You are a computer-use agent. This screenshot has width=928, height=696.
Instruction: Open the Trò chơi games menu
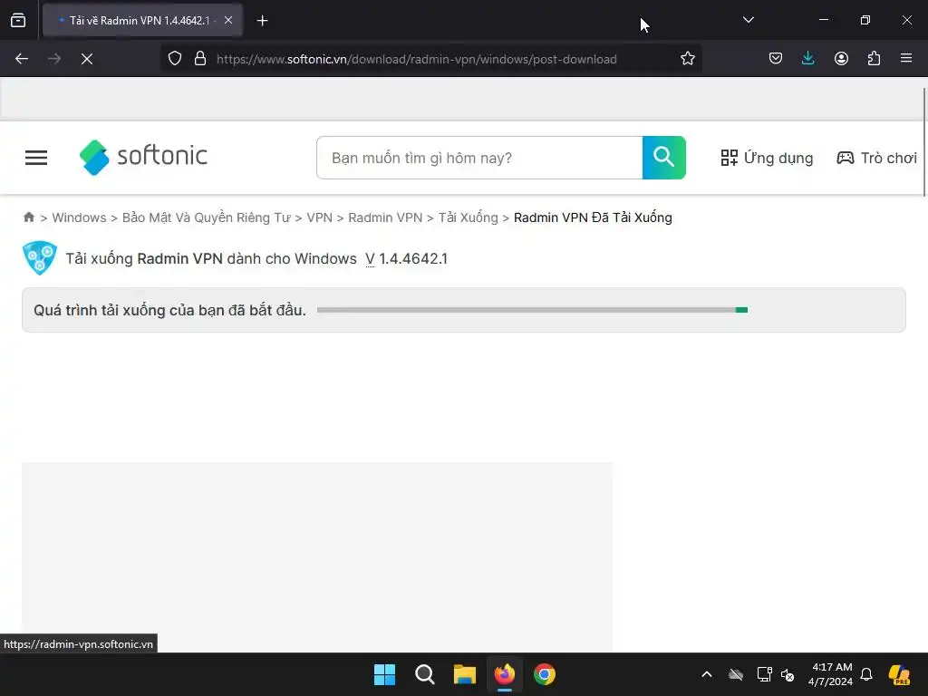click(x=876, y=158)
